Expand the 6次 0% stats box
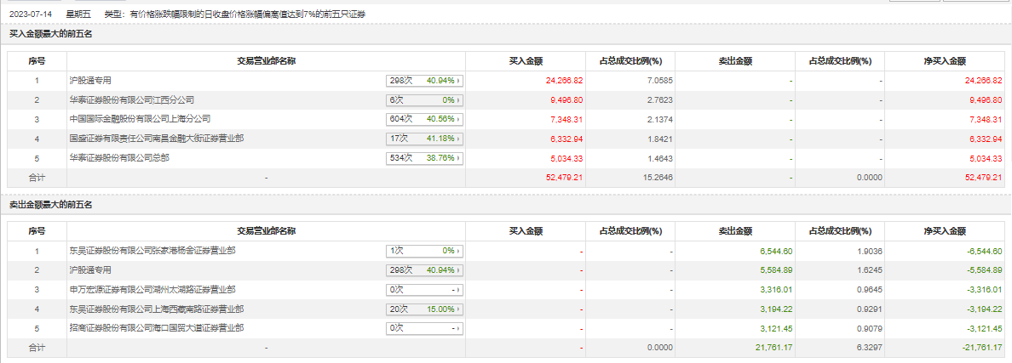This screenshot has width=1012, height=363. click(x=425, y=100)
